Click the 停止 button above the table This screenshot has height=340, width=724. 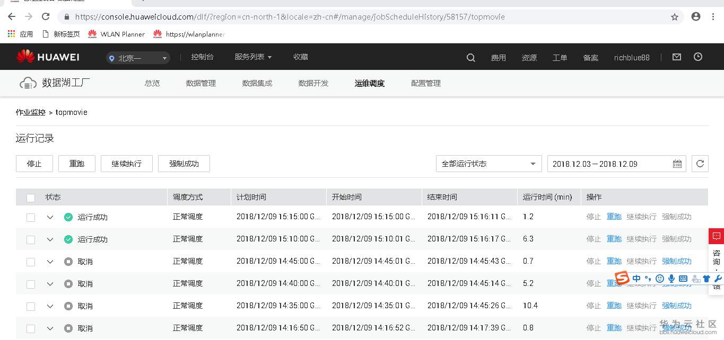click(x=34, y=164)
